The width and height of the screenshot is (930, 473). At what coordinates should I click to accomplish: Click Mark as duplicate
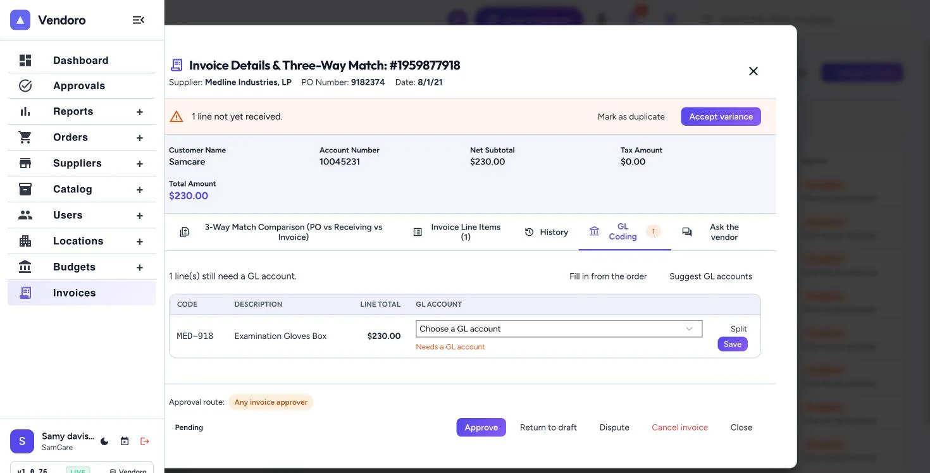[x=631, y=116]
